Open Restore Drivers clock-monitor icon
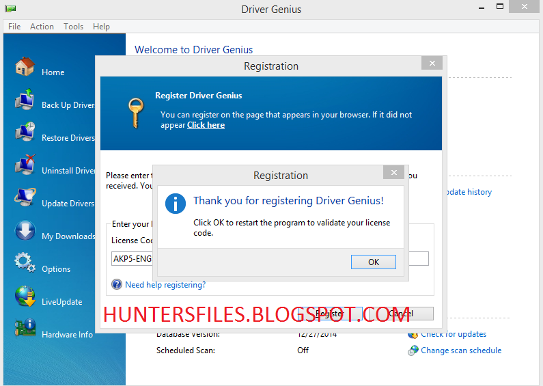 (25, 132)
